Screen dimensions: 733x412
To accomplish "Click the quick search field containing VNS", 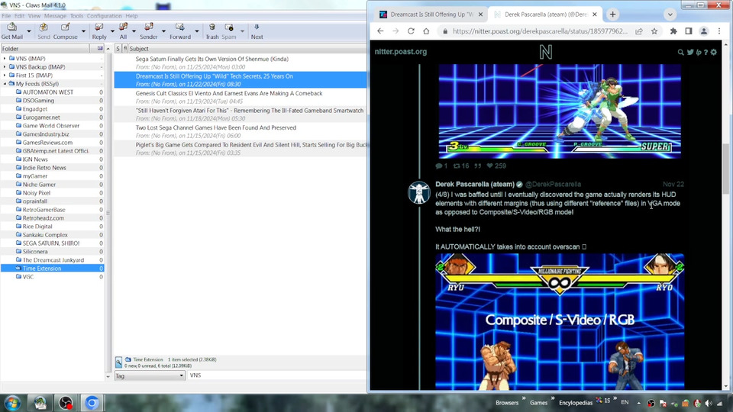I will (276, 375).
